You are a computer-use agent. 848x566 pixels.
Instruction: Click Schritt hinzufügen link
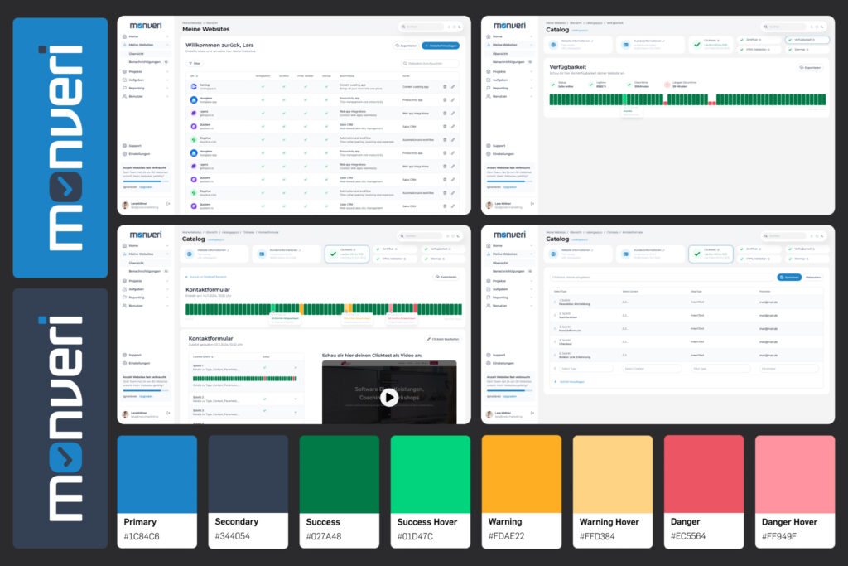[570, 381]
